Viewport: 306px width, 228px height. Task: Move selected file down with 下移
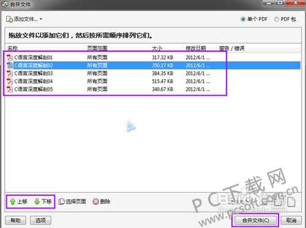pos(43,202)
